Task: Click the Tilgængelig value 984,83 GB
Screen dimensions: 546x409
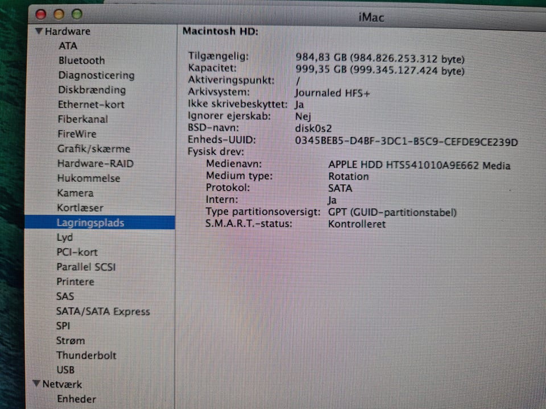Action: [x=379, y=59]
